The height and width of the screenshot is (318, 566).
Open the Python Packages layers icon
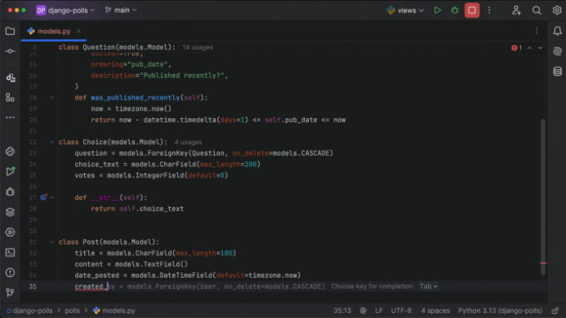(10, 212)
